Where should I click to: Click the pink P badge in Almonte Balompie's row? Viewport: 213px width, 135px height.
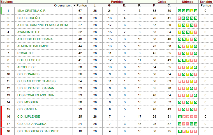[x=184, y=46]
